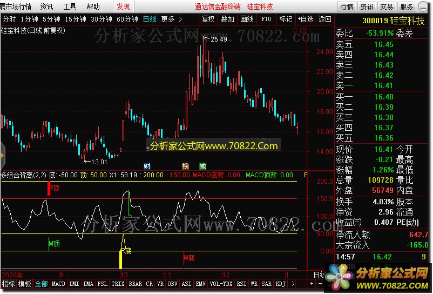Switch indicator to FSL

tap(103, 284)
